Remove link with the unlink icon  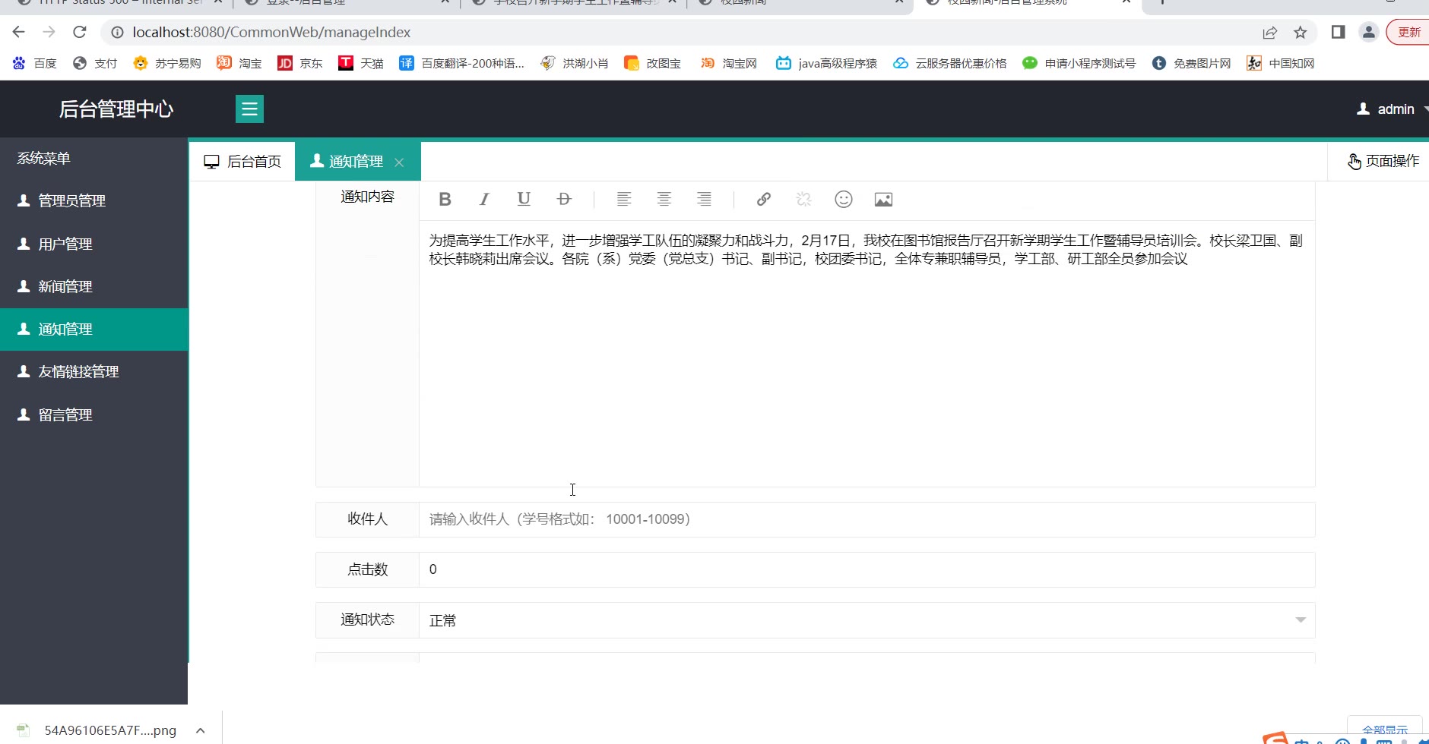tap(804, 200)
